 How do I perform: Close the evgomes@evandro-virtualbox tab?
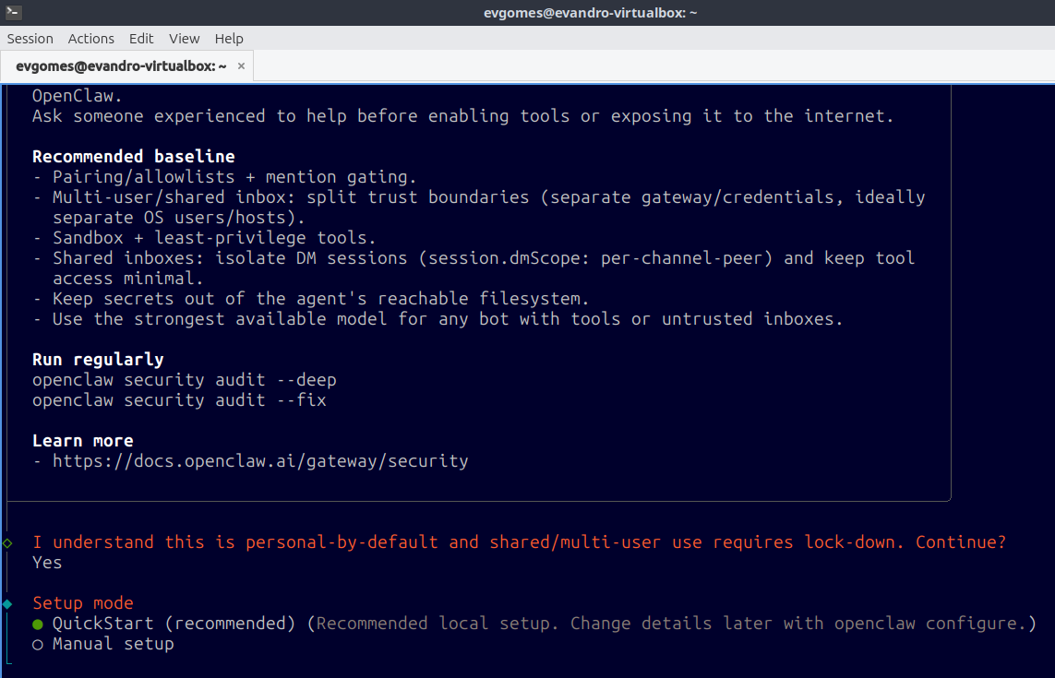tap(241, 65)
